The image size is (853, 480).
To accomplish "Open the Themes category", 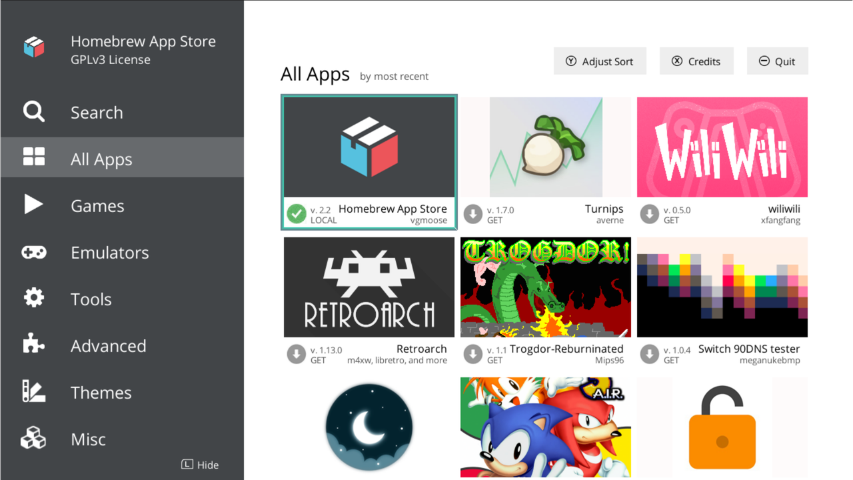I will tap(122, 392).
